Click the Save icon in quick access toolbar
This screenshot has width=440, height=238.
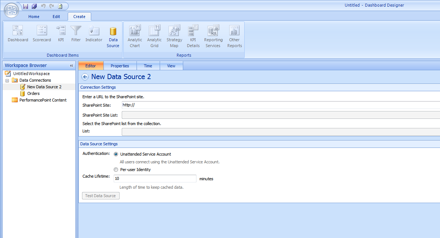(x=25, y=6)
